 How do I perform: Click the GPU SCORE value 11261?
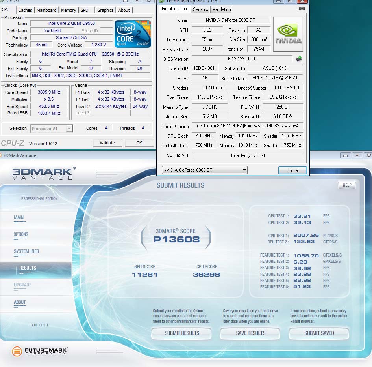point(145,275)
